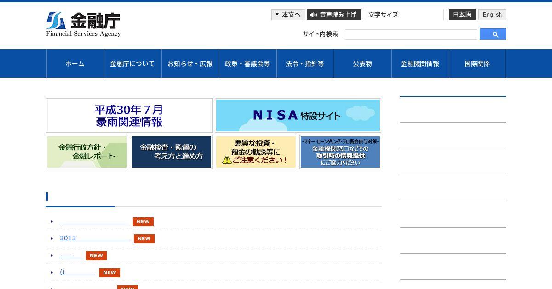Start 音声読み上げ audio reading
This screenshot has height=289, width=552.
pyautogui.click(x=334, y=15)
